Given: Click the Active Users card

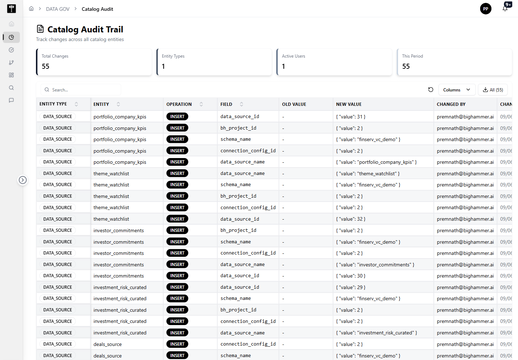Looking at the screenshot, I should click(334, 62).
